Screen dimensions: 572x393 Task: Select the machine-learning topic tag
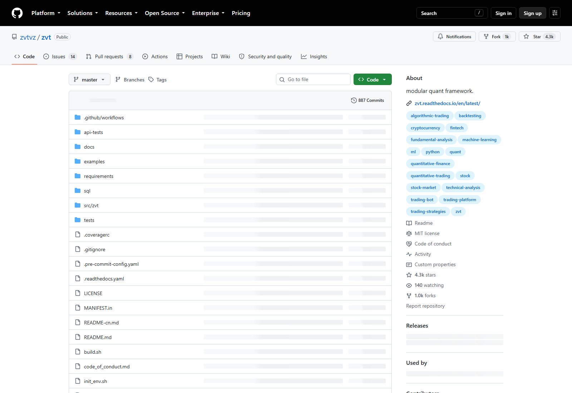tap(479, 140)
